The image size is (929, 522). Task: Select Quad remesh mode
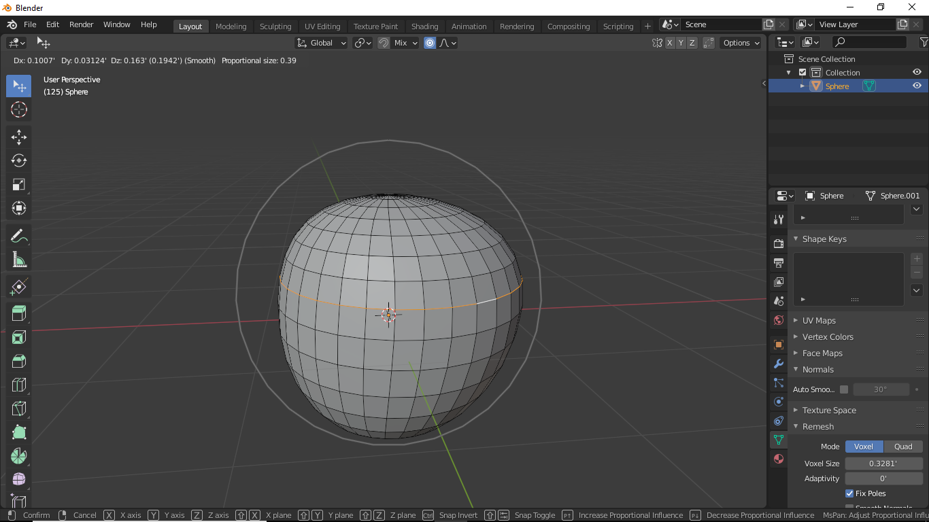click(903, 447)
